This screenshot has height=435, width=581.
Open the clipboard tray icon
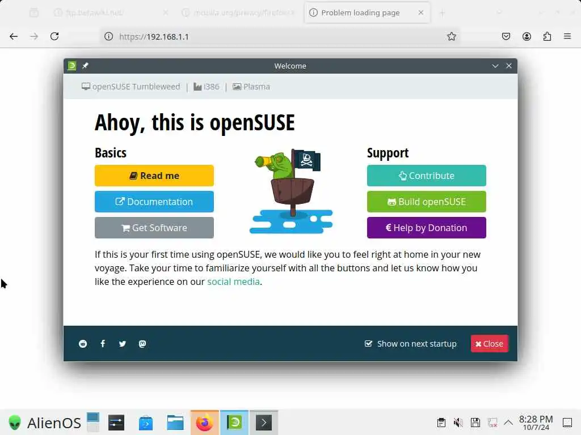click(441, 423)
